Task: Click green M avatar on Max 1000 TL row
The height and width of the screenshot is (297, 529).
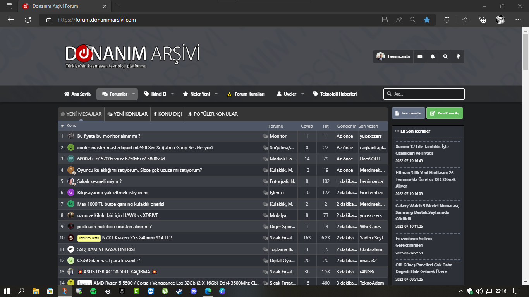Action: tap(70, 203)
